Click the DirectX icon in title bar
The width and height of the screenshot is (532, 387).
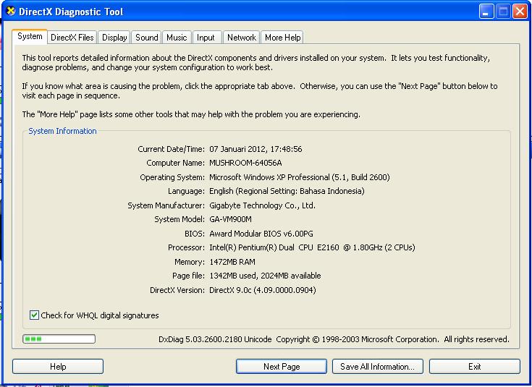click(x=11, y=12)
